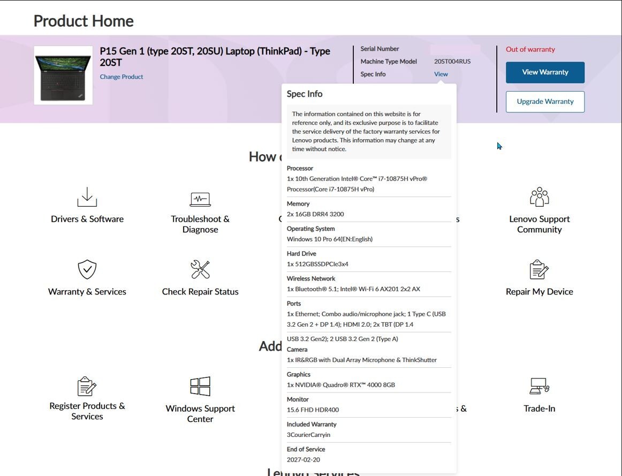622x476 pixels.
Task: Click the Troubleshoot & Diagnose laptop icon
Action: (200, 199)
